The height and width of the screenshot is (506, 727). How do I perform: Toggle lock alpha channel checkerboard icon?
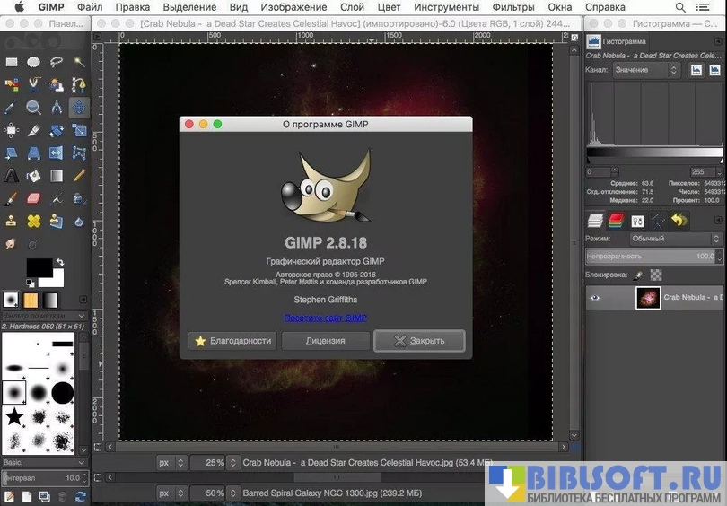656,275
